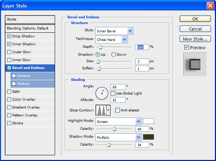Image resolution: width=216 pixels, height=161 pixels.
Task: Toggle Use Global Light checkbox
Action: coord(113,93)
